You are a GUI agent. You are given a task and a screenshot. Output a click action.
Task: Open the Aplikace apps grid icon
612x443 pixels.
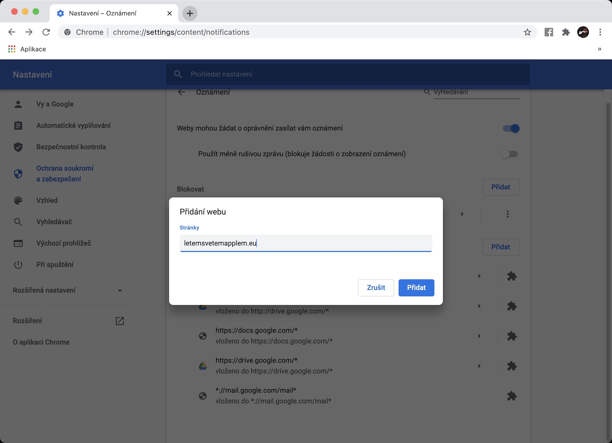(x=12, y=49)
